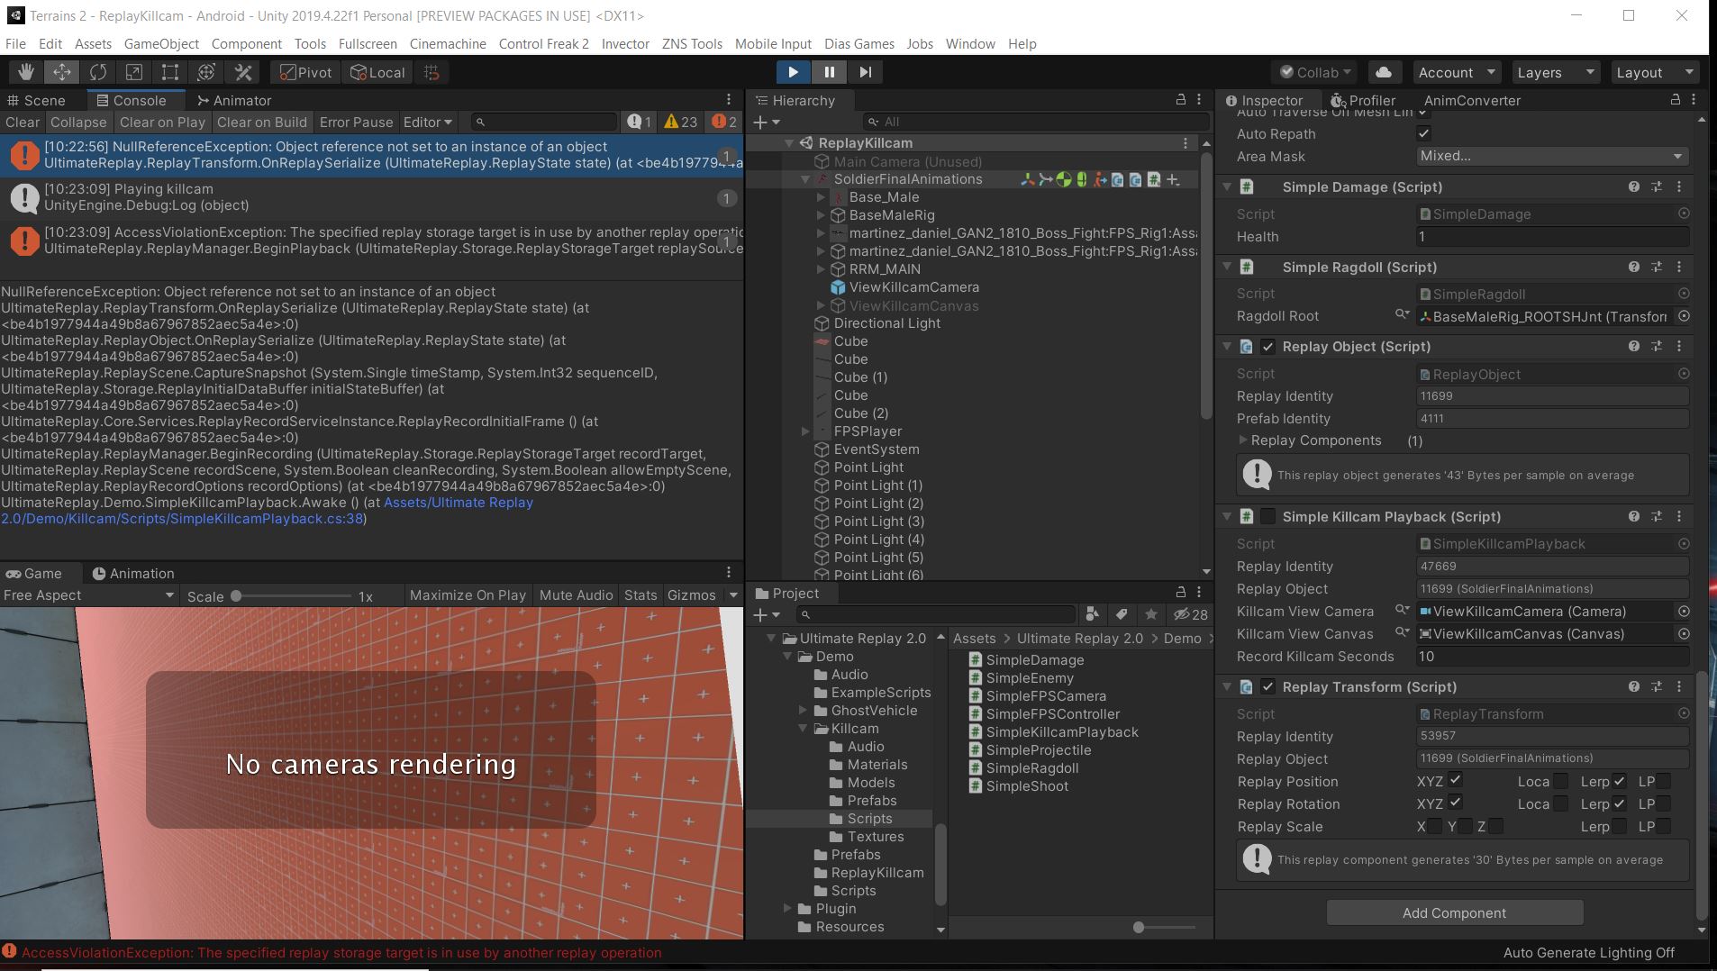Click Record Killcam Seconds input field
1717x971 pixels.
click(x=1552, y=657)
